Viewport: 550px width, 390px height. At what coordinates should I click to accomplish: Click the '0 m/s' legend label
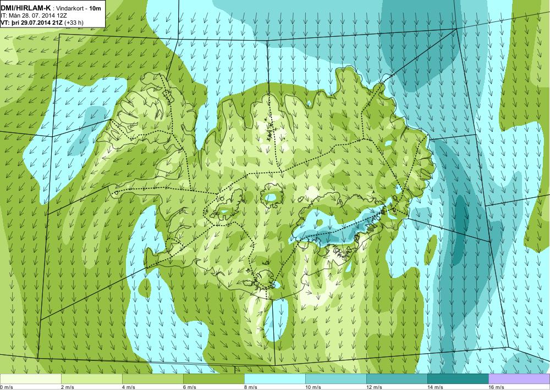(7, 387)
